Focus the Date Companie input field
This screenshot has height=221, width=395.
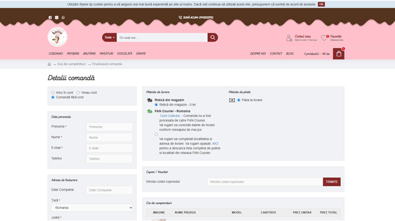(x=109, y=190)
